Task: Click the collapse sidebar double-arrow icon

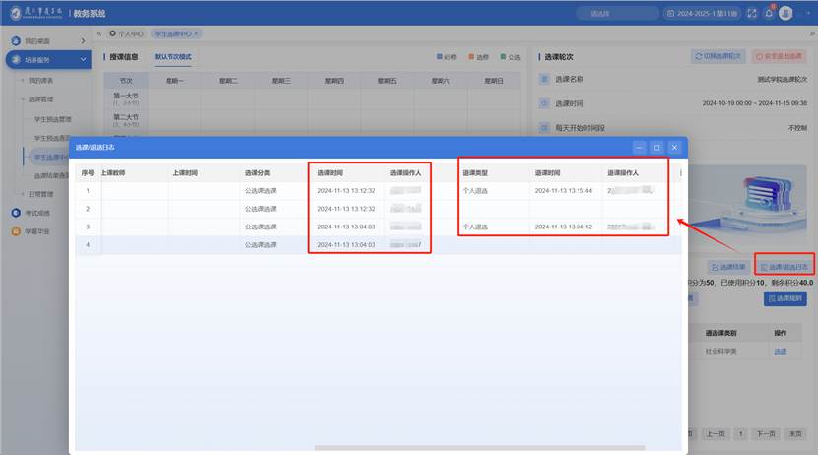Action: 98,33
